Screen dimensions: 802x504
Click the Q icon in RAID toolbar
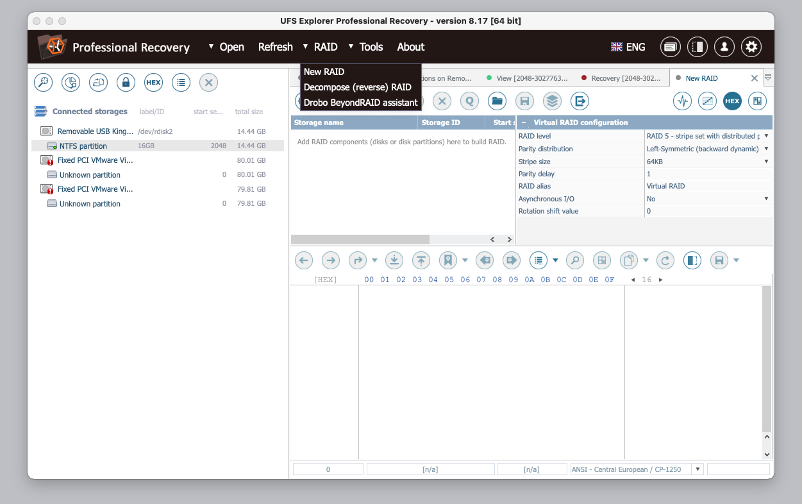pos(469,101)
